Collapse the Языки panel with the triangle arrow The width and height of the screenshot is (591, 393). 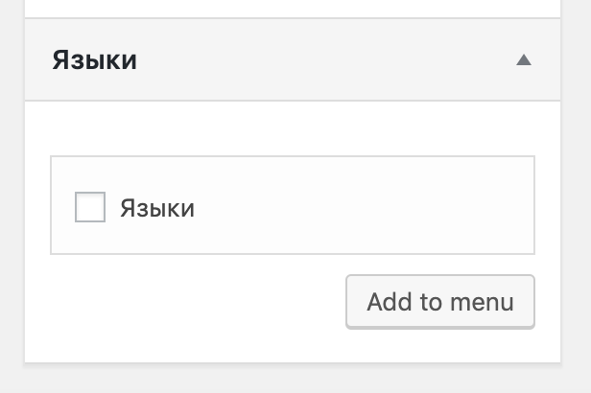523,60
